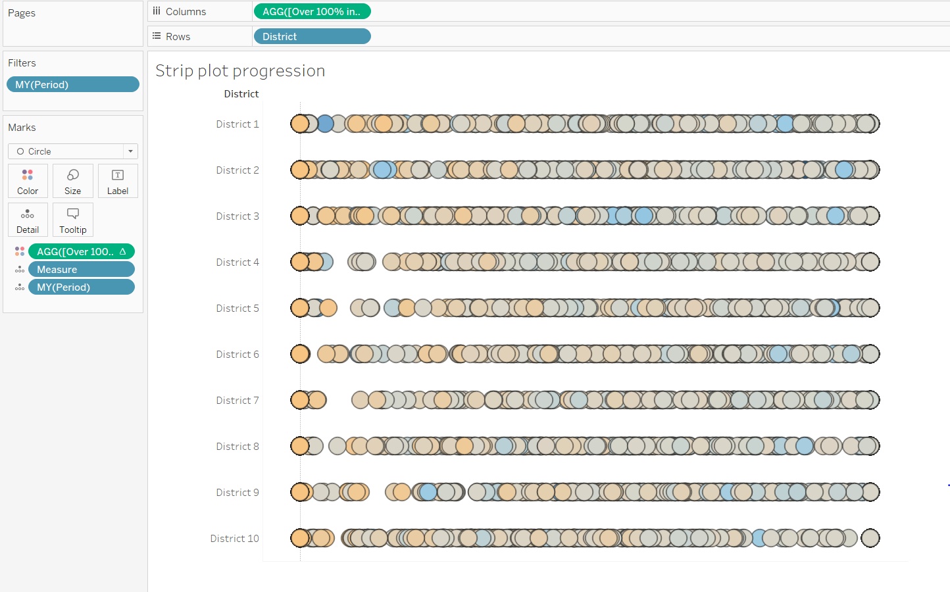Click the Columns shelf grid icon
The image size is (950, 592).
157,11
